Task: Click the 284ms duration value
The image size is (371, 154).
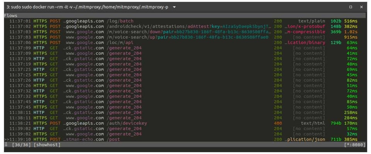Action: [351, 118]
